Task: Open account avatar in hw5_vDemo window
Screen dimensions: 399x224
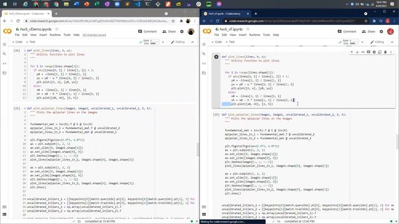Action: tap(191, 32)
